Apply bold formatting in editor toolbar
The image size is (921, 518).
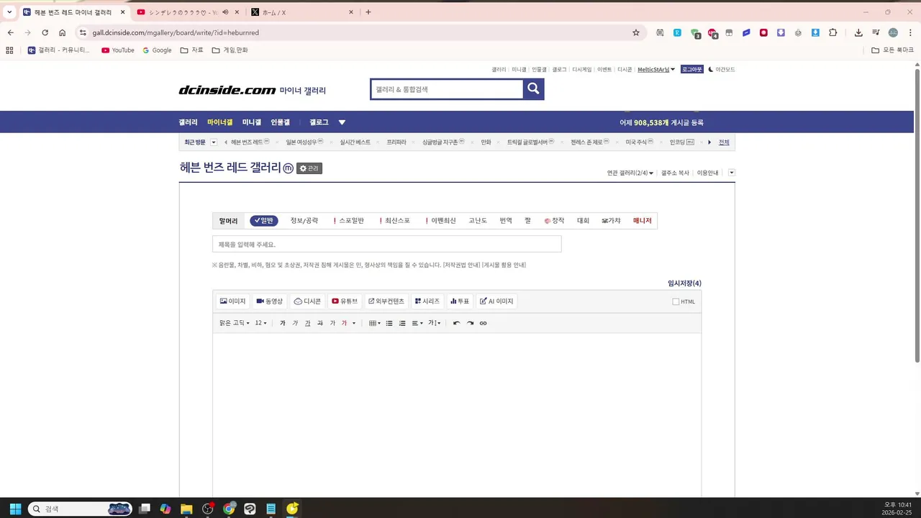pyautogui.click(x=283, y=323)
